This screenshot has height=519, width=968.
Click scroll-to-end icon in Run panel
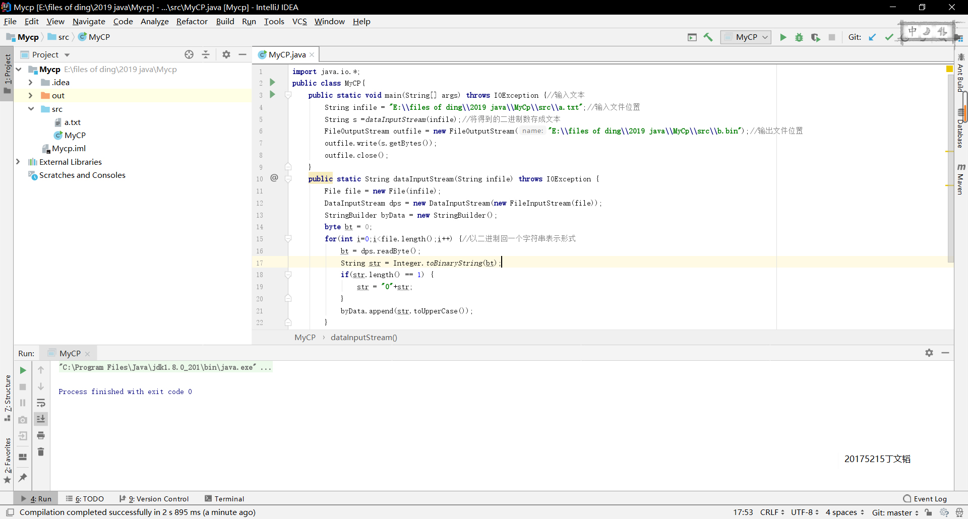41,419
